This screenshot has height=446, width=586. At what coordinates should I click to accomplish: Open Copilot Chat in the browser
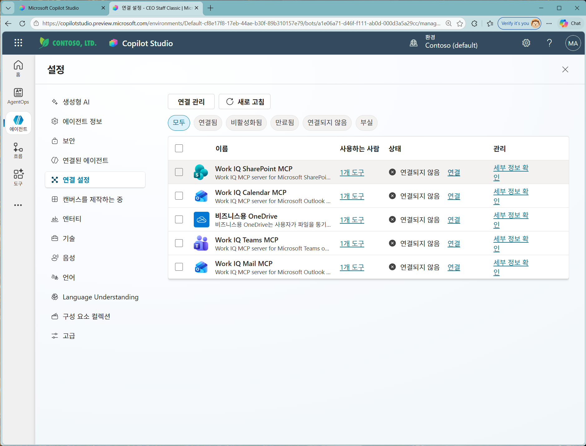point(570,23)
